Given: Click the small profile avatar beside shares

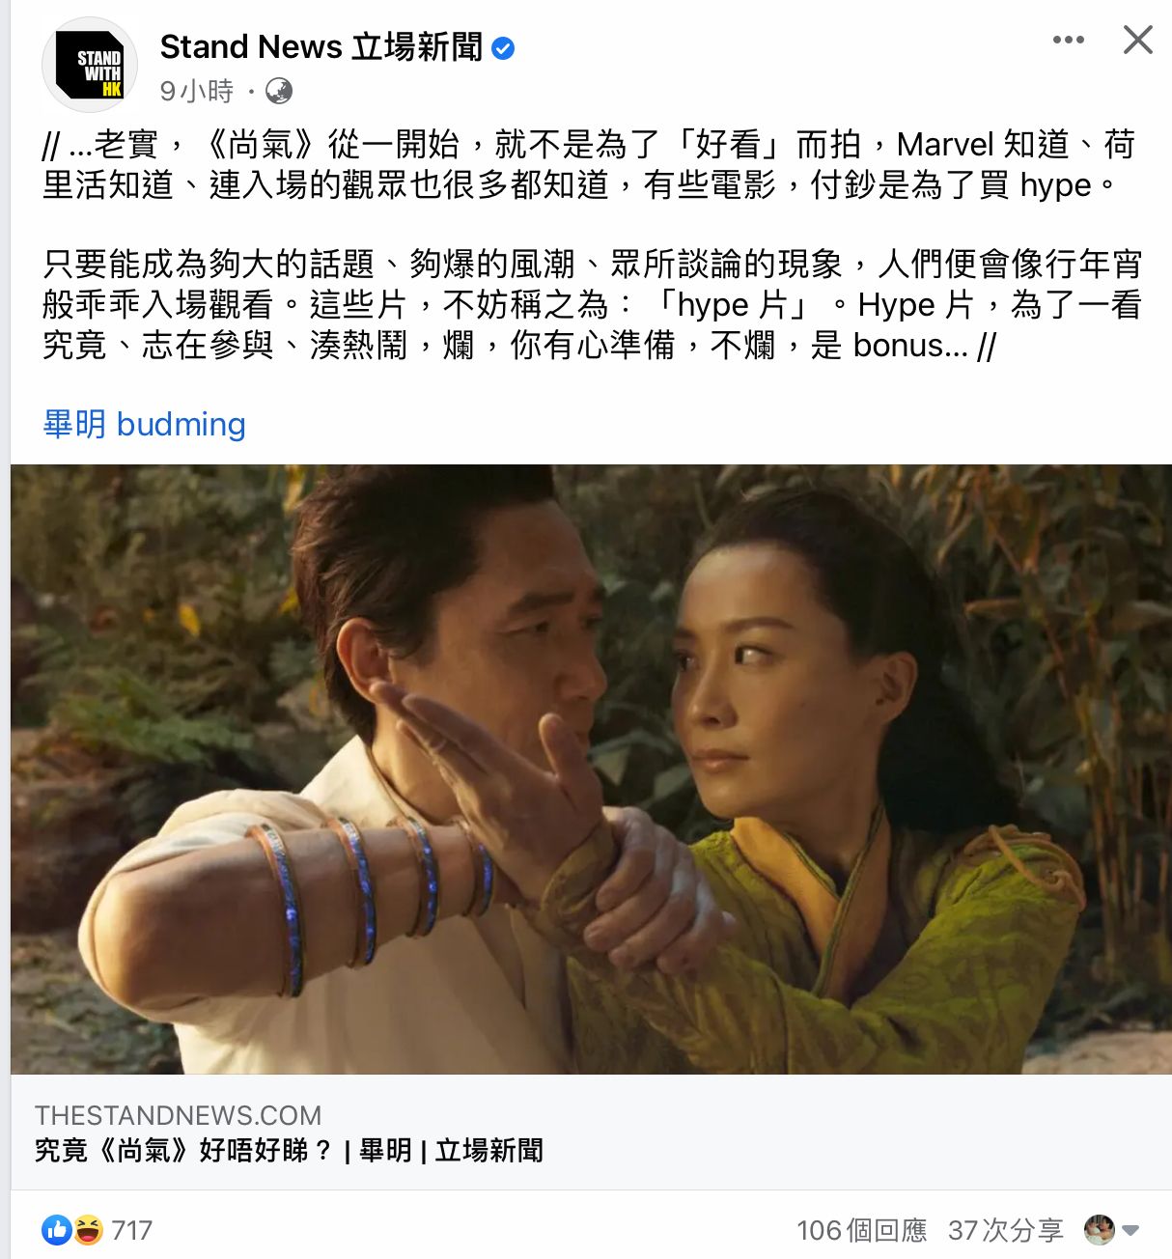Looking at the screenshot, I should point(1100,1229).
